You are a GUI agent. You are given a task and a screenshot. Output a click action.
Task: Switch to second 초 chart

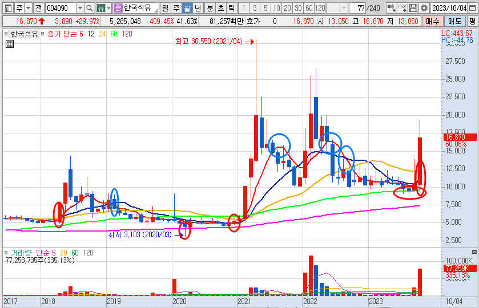(x=221, y=8)
